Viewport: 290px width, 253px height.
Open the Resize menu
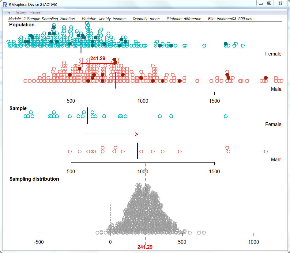tap(35, 12)
